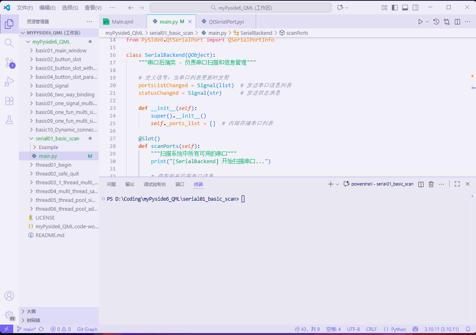
Task: Customize layout icon in title bar
Action: (x=384, y=8)
